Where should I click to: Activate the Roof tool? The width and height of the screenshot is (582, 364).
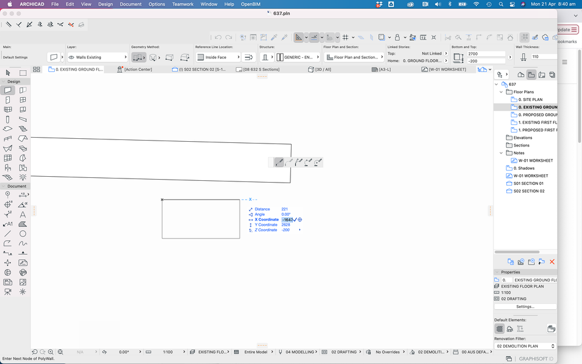click(23, 139)
